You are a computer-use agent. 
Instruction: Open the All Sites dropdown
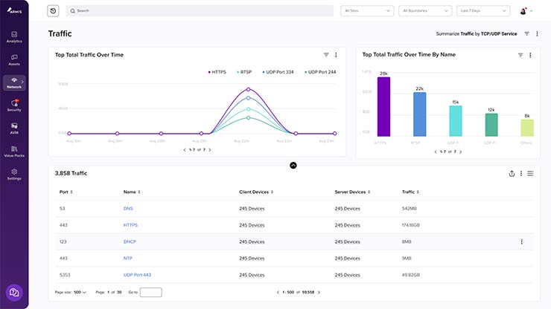pyautogui.click(x=367, y=11)
